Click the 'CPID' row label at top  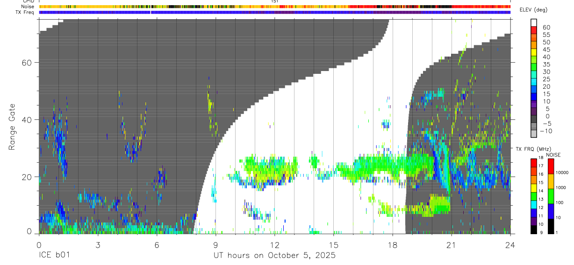tap(28, 1)
